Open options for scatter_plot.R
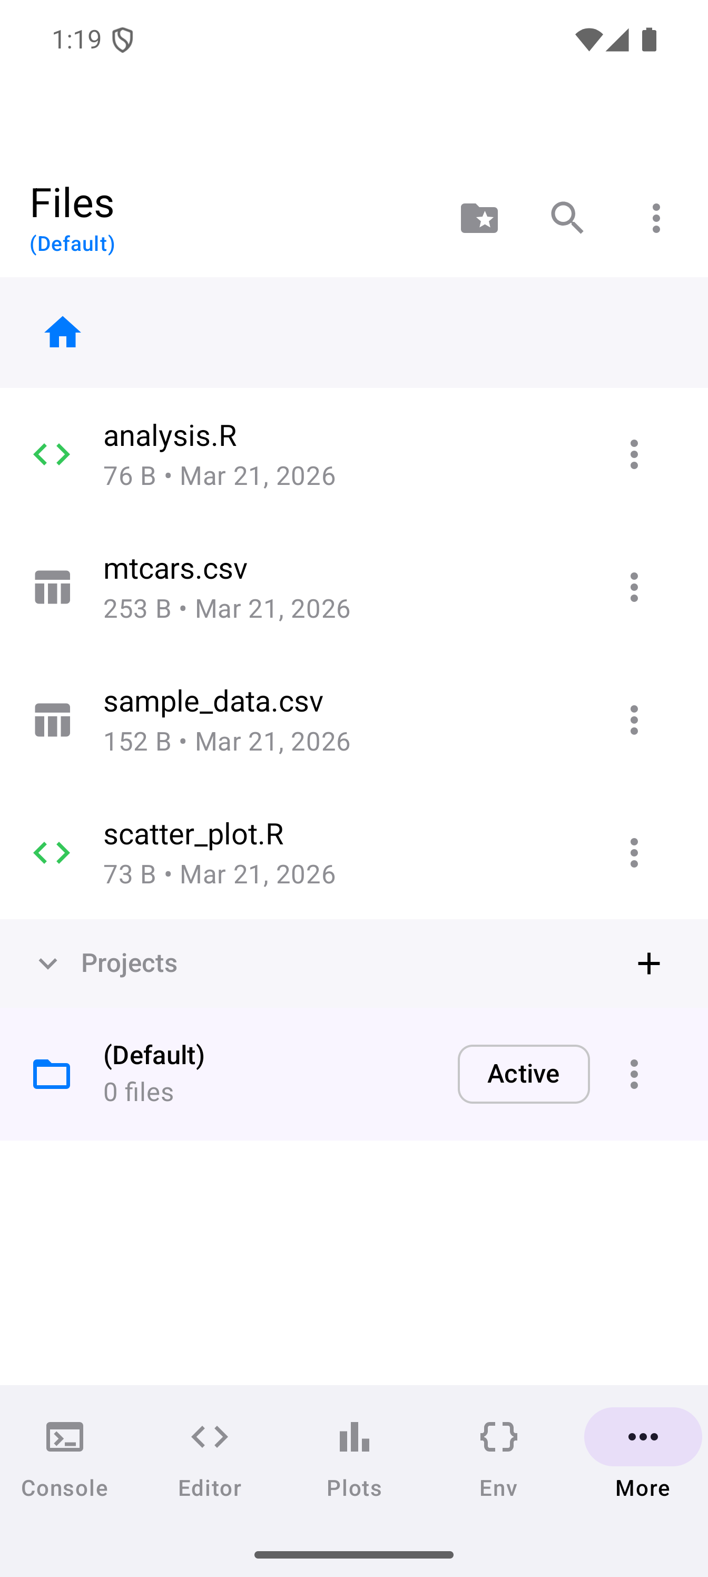Screen dimensions: 708x1577 click(634, 853)
